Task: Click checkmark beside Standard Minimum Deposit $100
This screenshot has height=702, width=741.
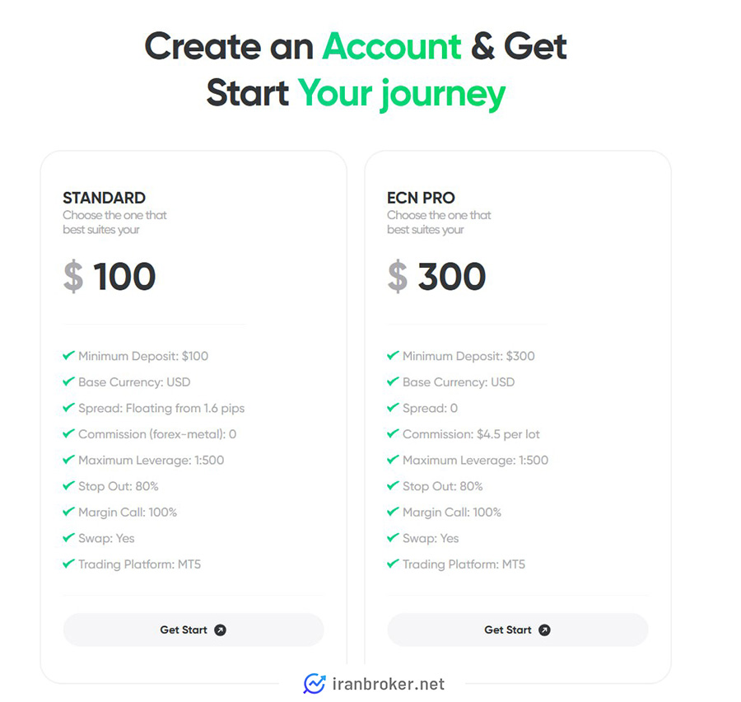Action: [68, 355]
